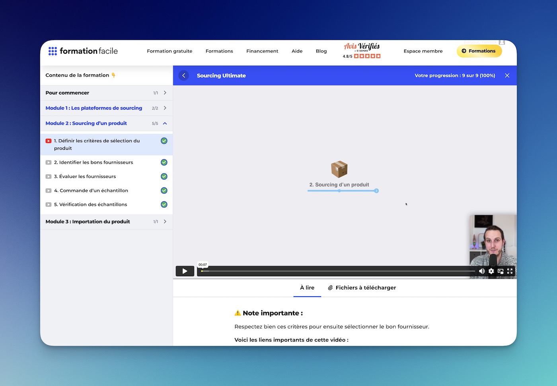Image resolution: width=557 pixels, height=386 pixels.
Task: Click the video play button
Action: coord(185,271)
